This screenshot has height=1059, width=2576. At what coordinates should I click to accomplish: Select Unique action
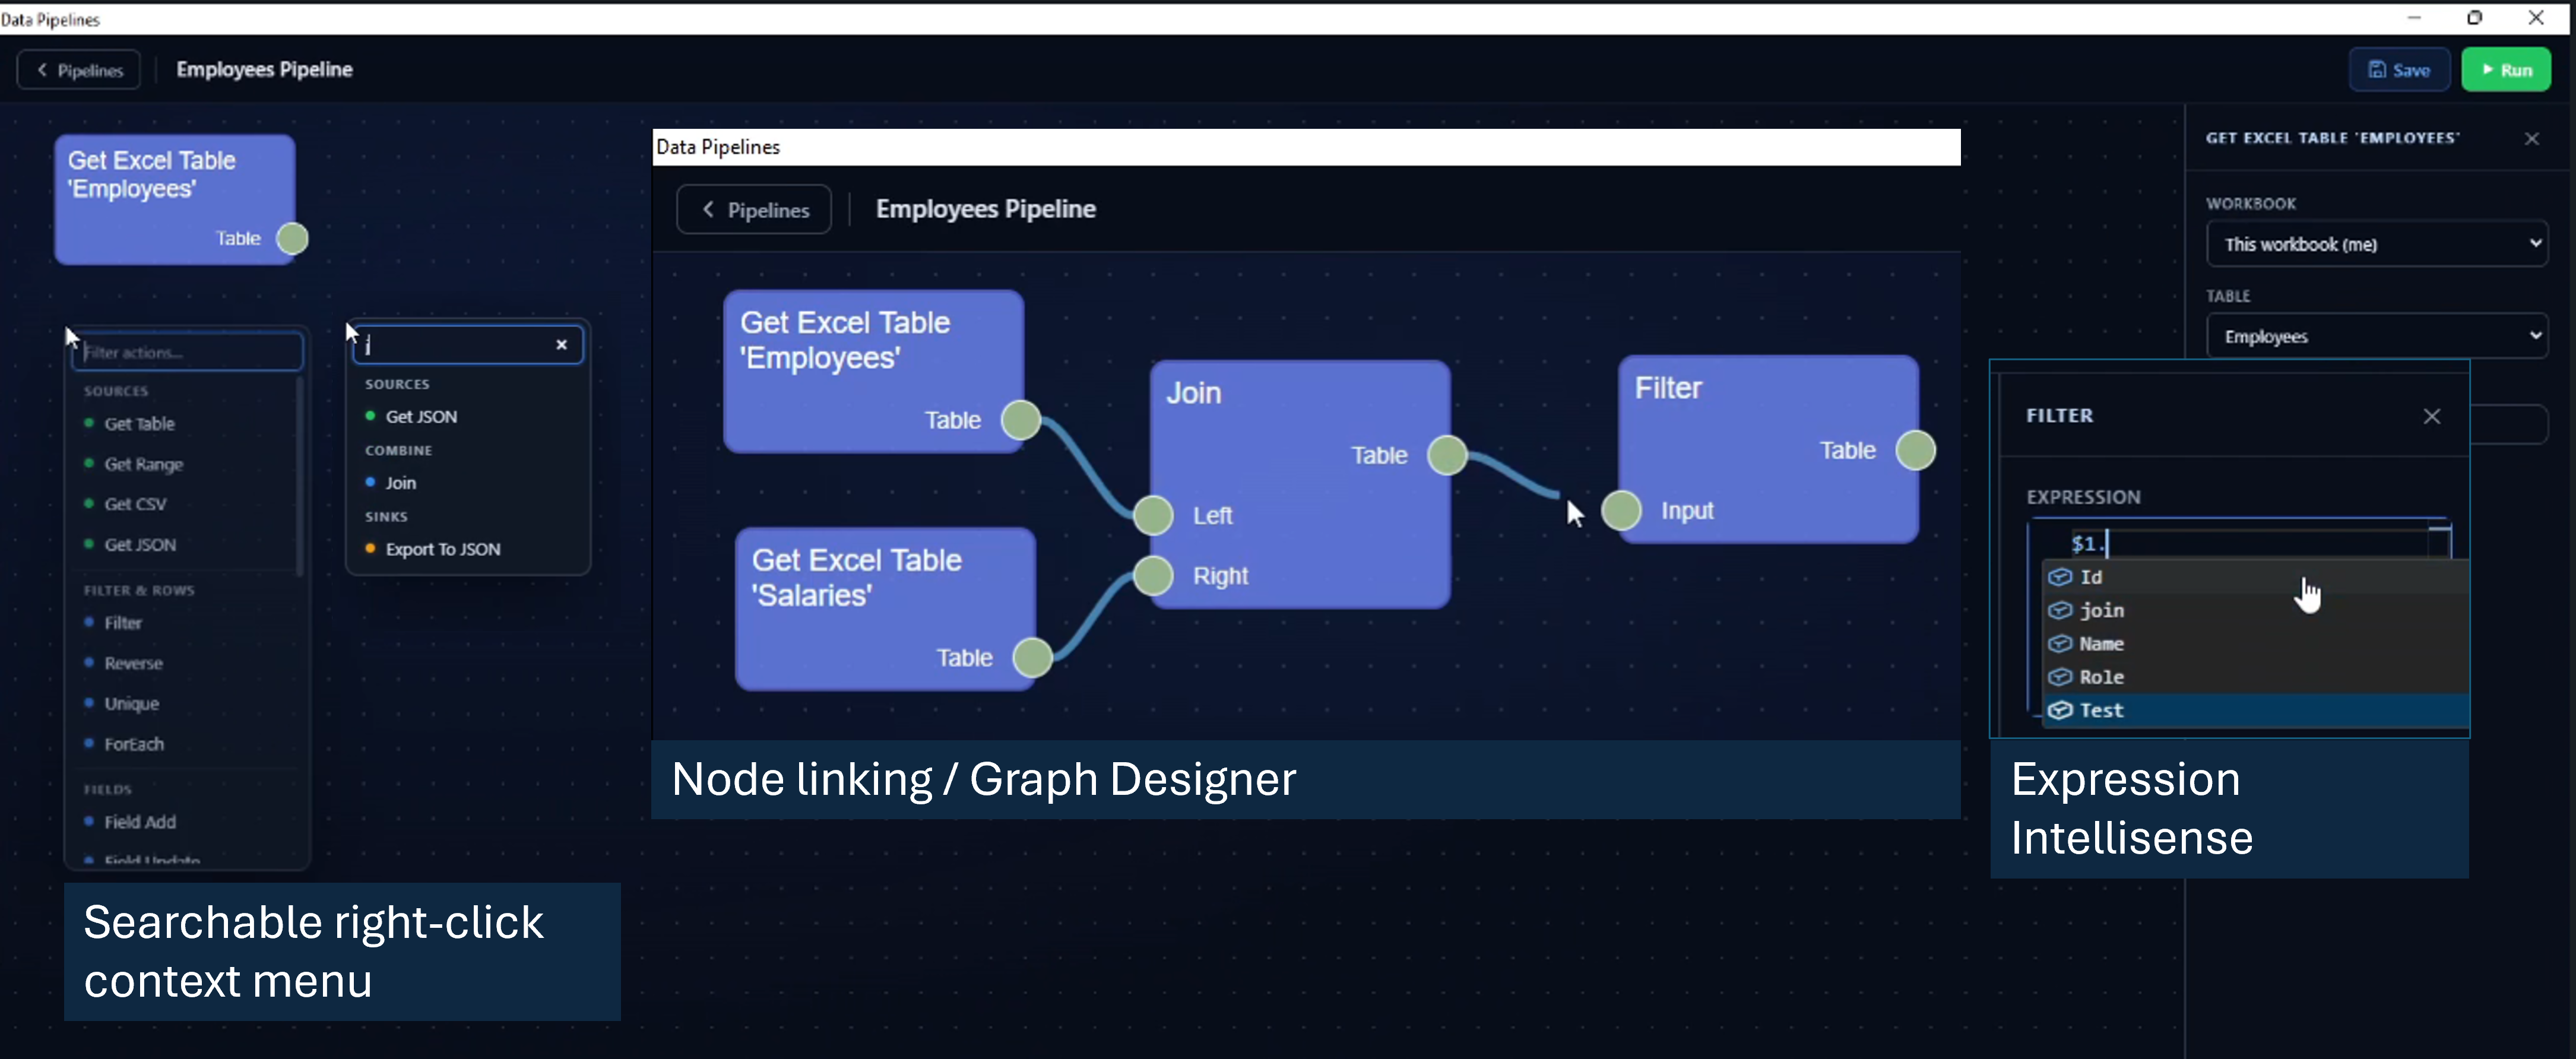tap(131, 704)
